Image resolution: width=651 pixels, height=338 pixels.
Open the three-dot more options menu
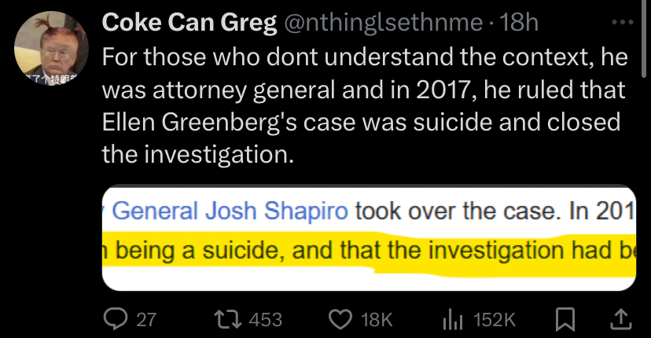click(x=623, y=23)
